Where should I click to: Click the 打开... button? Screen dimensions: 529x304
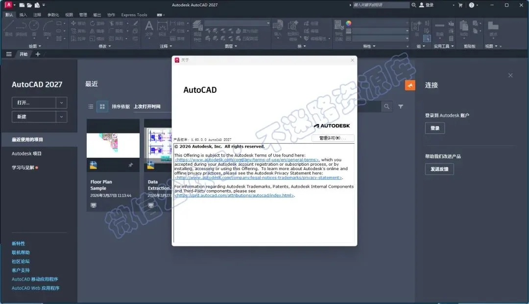click(34, 103)
